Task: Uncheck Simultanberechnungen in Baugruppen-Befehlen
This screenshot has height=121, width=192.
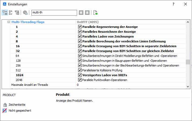Action: 80,61
